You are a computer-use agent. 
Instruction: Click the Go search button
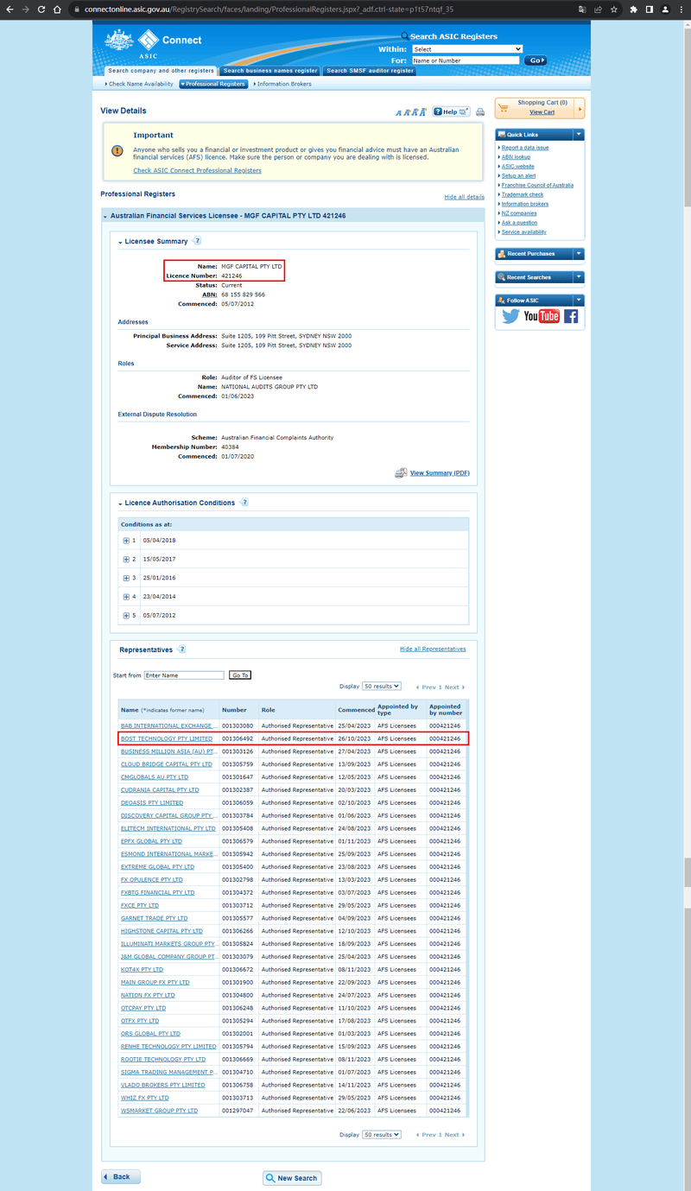pos(536,61)
